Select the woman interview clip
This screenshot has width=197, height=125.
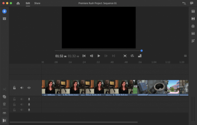click(87, 88)
